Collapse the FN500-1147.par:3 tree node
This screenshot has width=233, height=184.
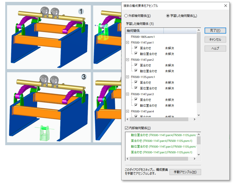tap(128, 94)
